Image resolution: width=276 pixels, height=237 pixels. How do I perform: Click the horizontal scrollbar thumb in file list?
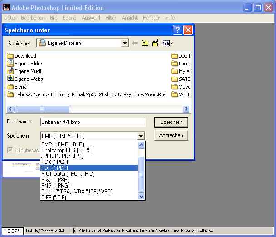(x=42, y=109)
